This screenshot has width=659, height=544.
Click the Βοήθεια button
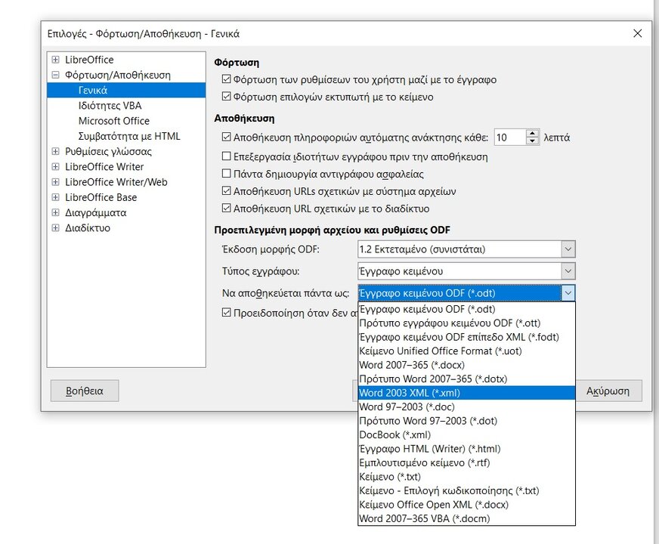pyautogui.click(x=85, y=391)
